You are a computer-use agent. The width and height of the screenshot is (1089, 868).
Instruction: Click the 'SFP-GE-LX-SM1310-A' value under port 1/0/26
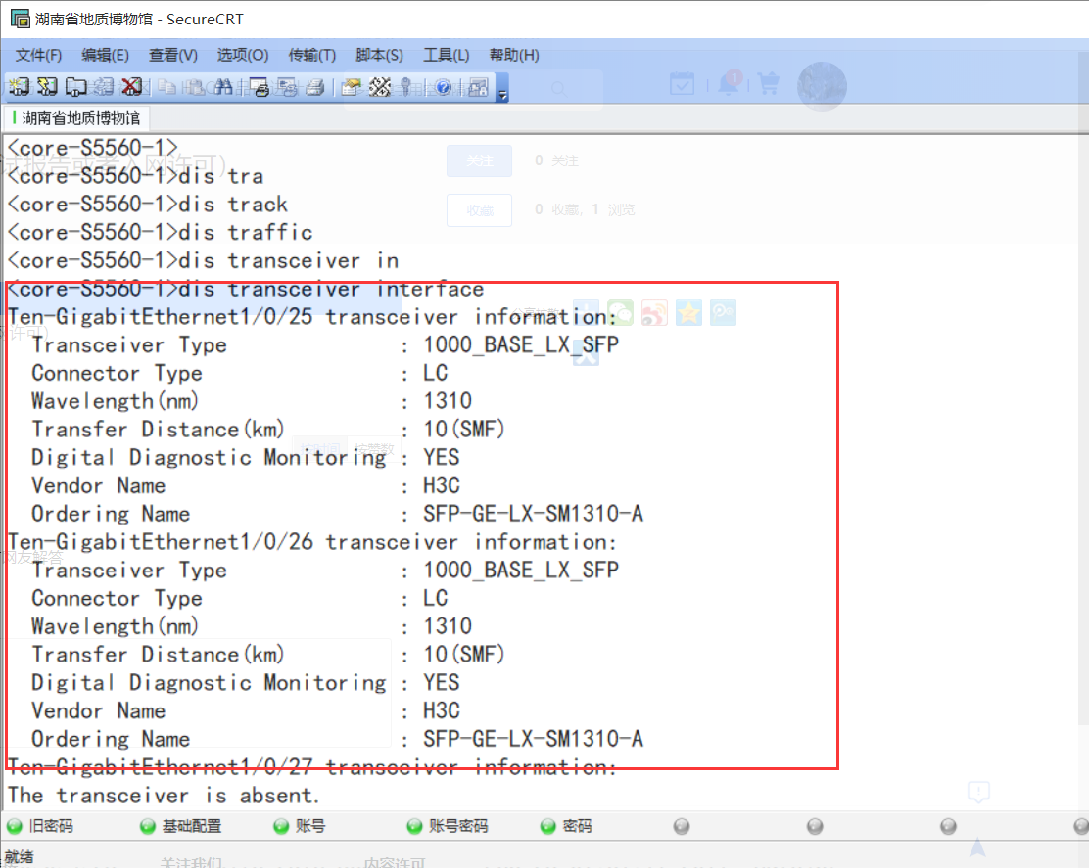pyautogui.click(x=534, y=739)
